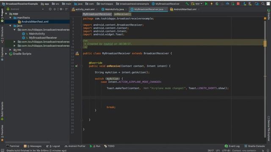This screenshot has height=152, width=271.
Task: Apply changes with the lightning bolt icon
Action: [212, 4]
